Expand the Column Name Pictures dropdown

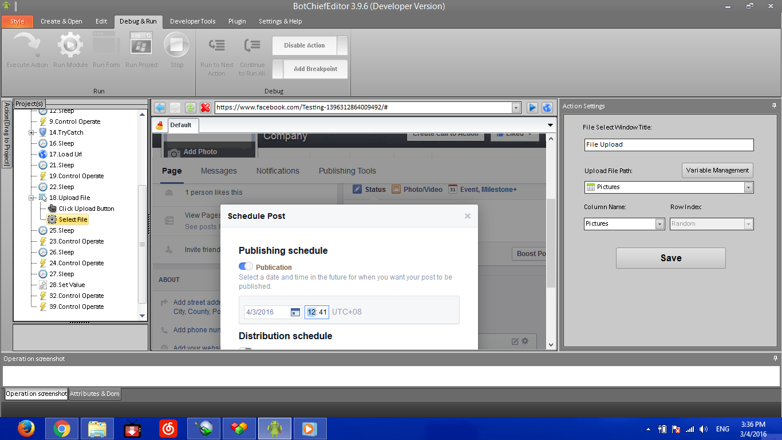[x=659, y=224]
